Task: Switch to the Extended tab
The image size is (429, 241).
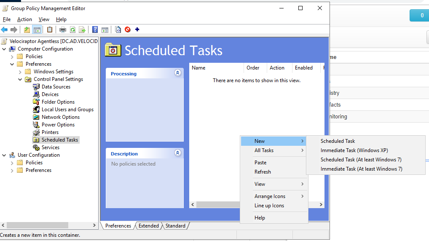Action: (148, 226)
